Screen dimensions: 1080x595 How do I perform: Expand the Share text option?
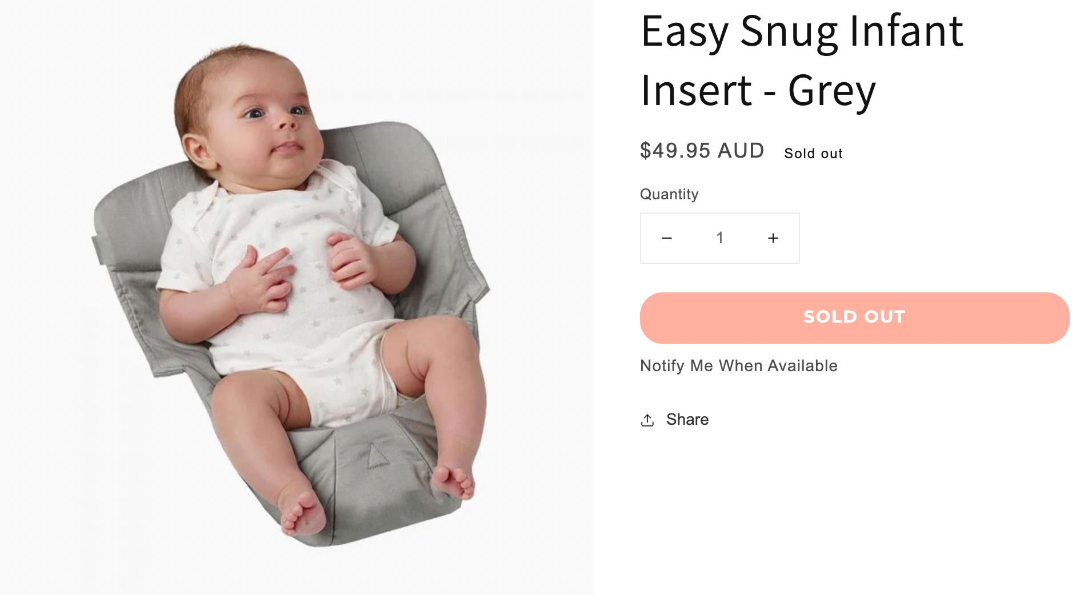coord(687,420)
